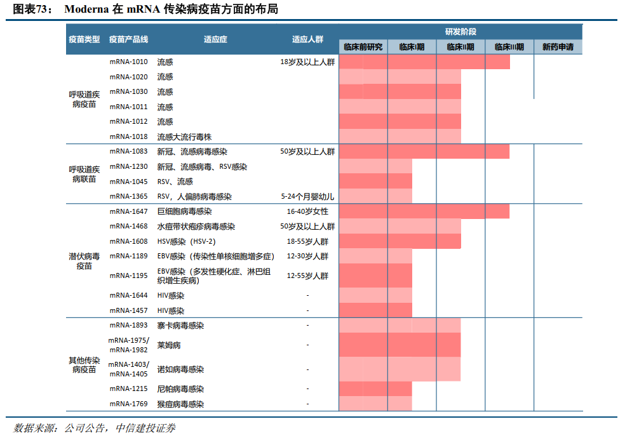This screenshot has width=625, height=438.
Task: Click the 'mRNA-1457' product name
Action: [129, 310]
